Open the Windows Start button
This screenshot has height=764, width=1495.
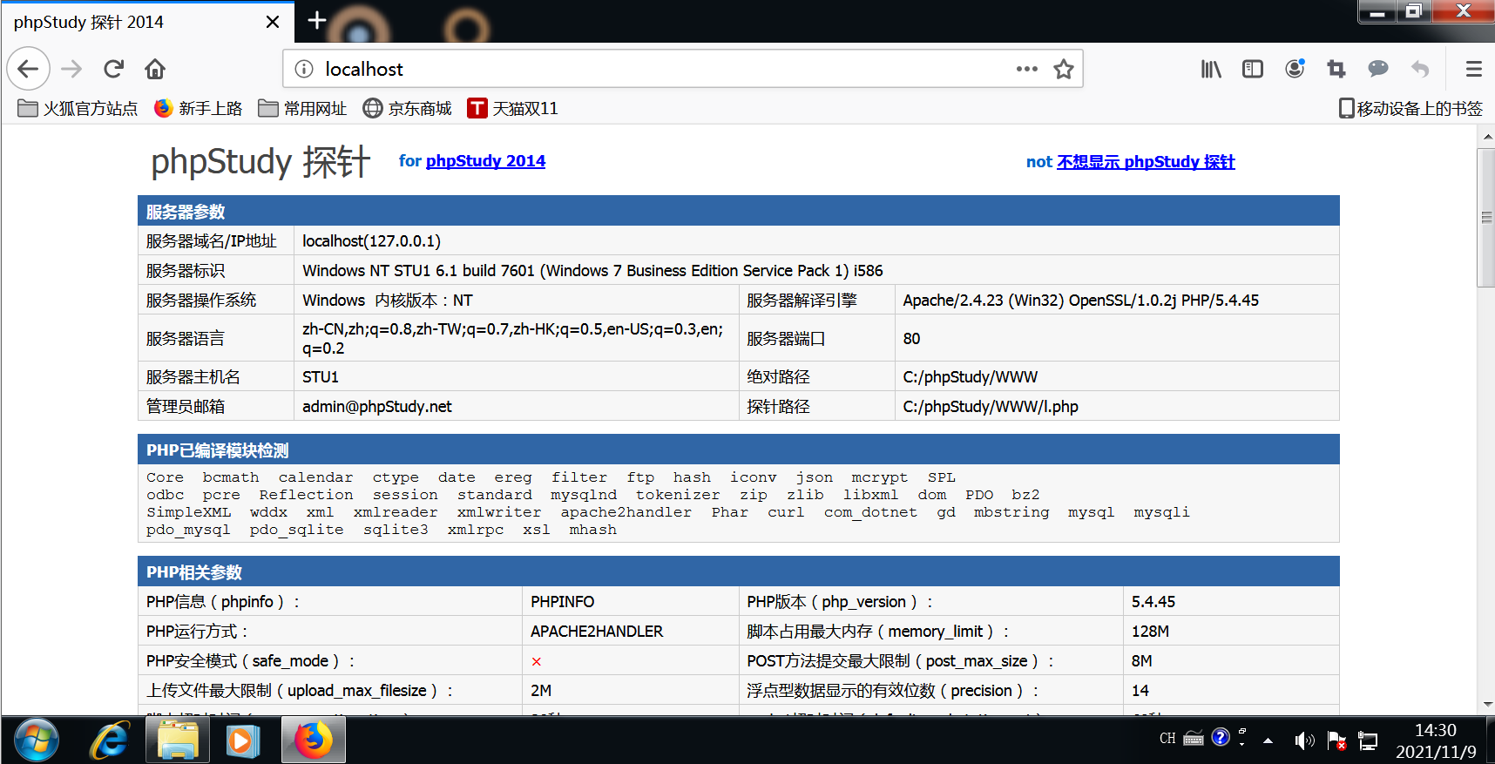(36, 740)
